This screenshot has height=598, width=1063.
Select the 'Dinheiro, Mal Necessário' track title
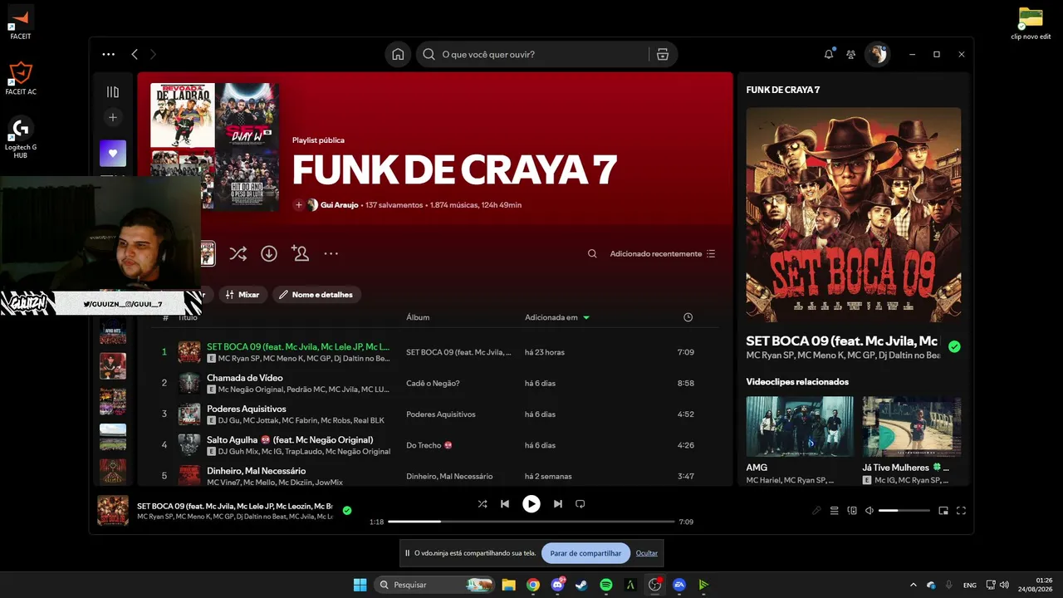coord(257,471)
